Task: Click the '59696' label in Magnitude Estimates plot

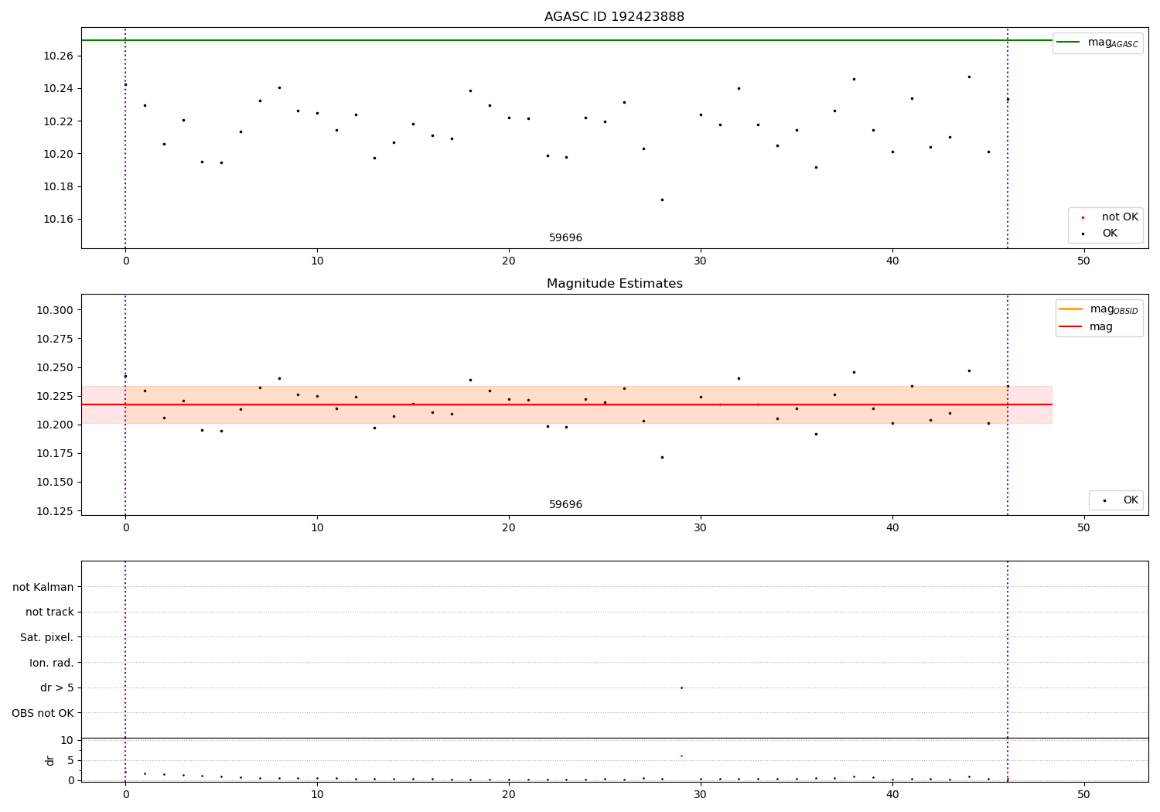Action: coord(565,504)
